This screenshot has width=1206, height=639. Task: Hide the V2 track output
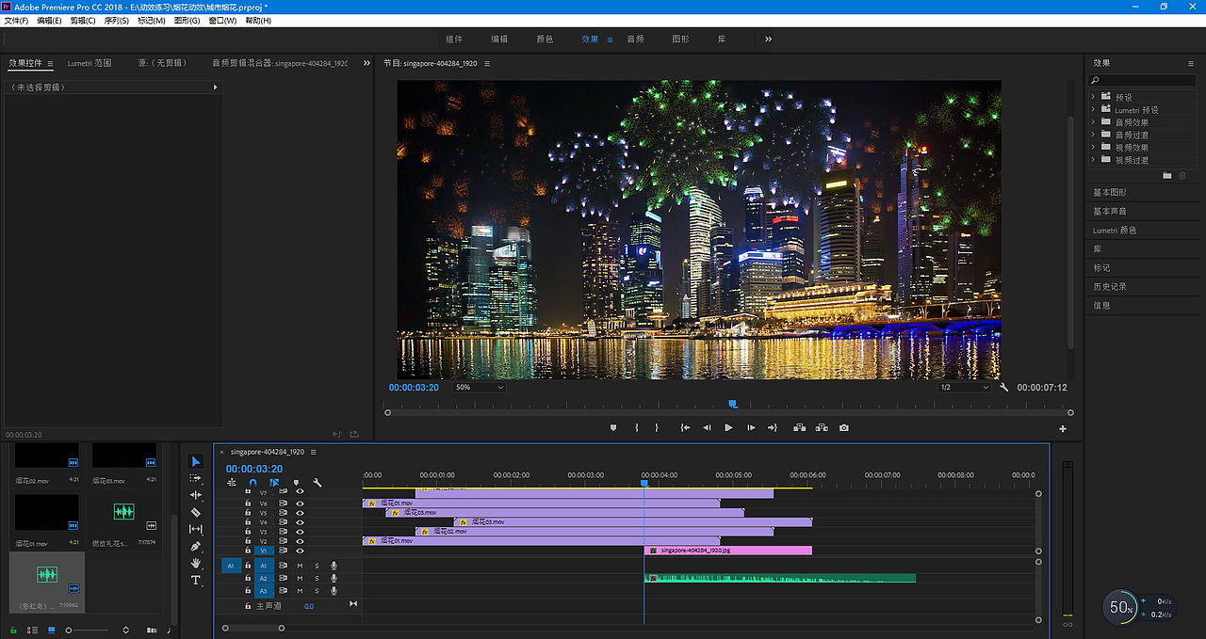point(300,541)
